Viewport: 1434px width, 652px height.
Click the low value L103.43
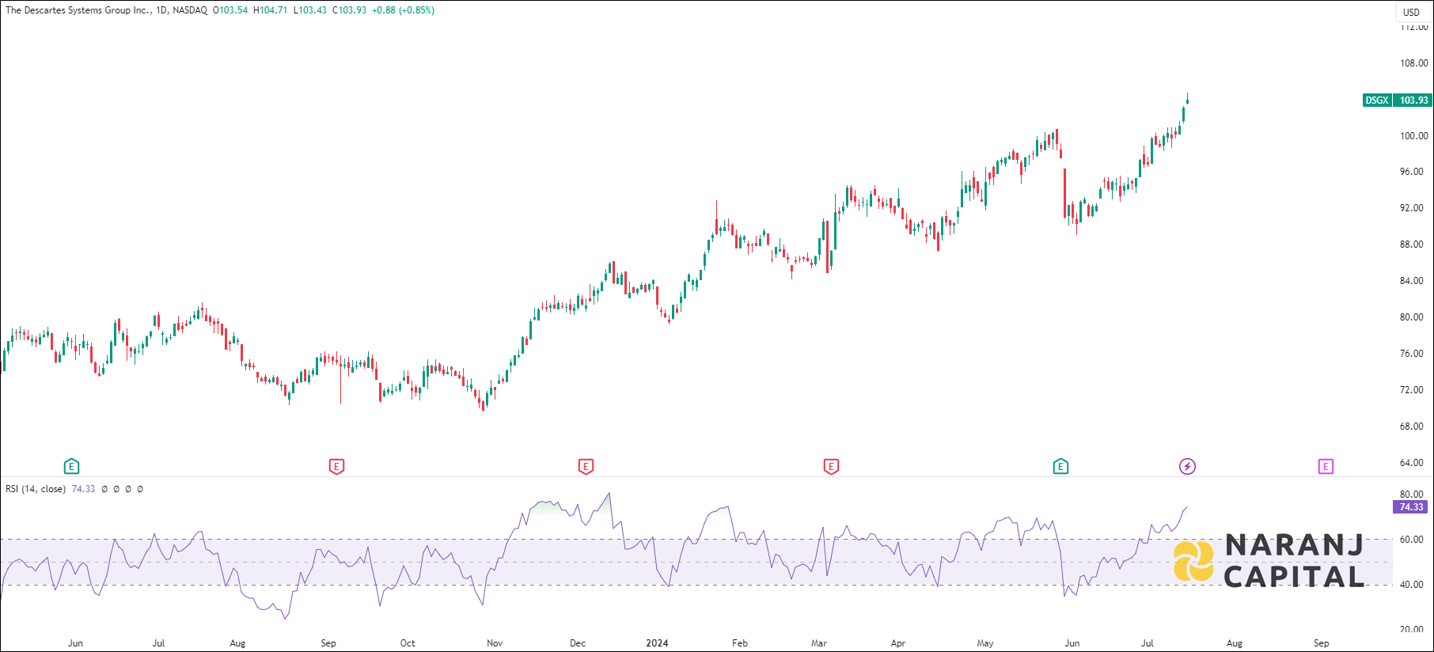pos(309,10)
